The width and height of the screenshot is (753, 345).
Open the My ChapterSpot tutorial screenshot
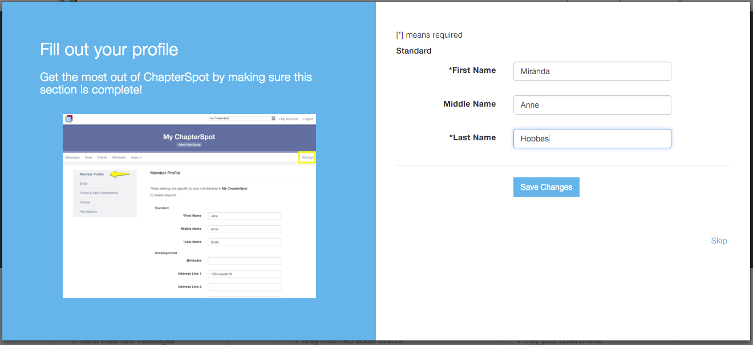click(x=189, y=206)
